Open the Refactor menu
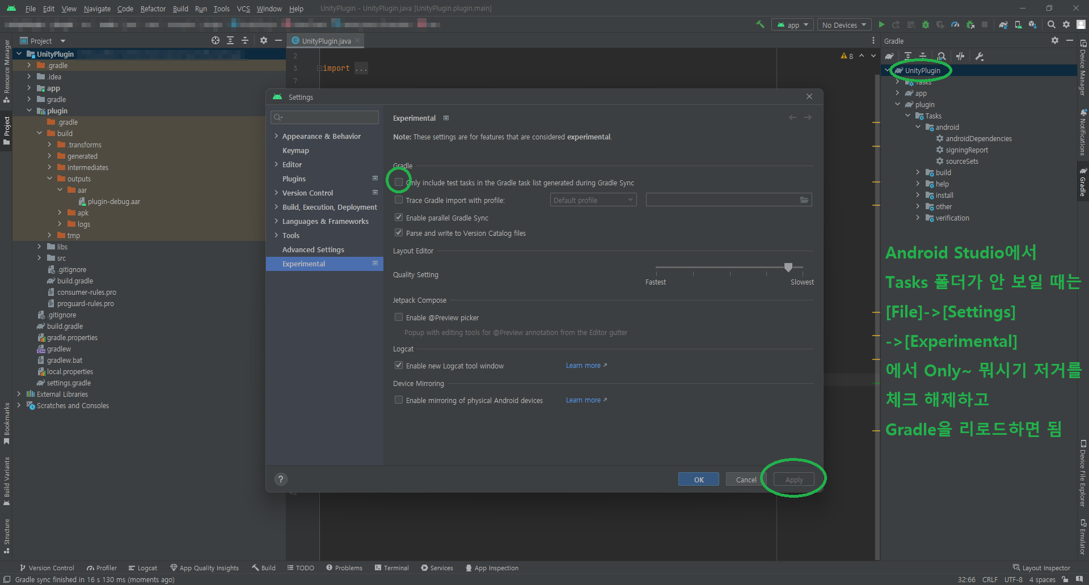The width and height of the screenshot is (1089, 585). click(153, 9)
